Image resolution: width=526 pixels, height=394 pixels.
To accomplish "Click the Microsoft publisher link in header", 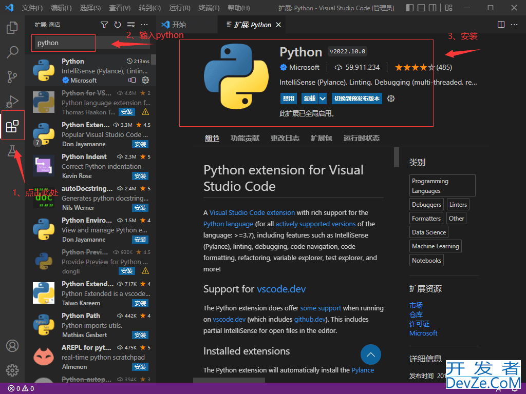I will (304, 67).
